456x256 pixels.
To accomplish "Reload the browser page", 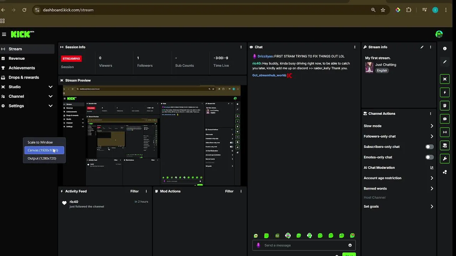I will coord(24,10).
